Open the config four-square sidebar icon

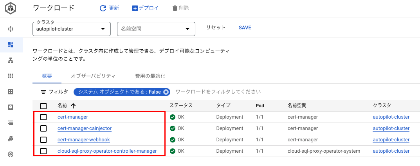coord(11,92)
